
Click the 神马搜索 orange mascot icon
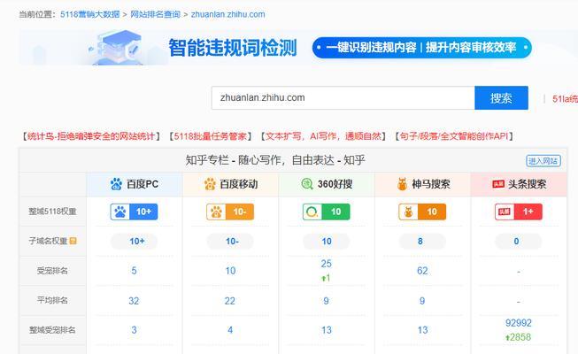click(402, 184)
